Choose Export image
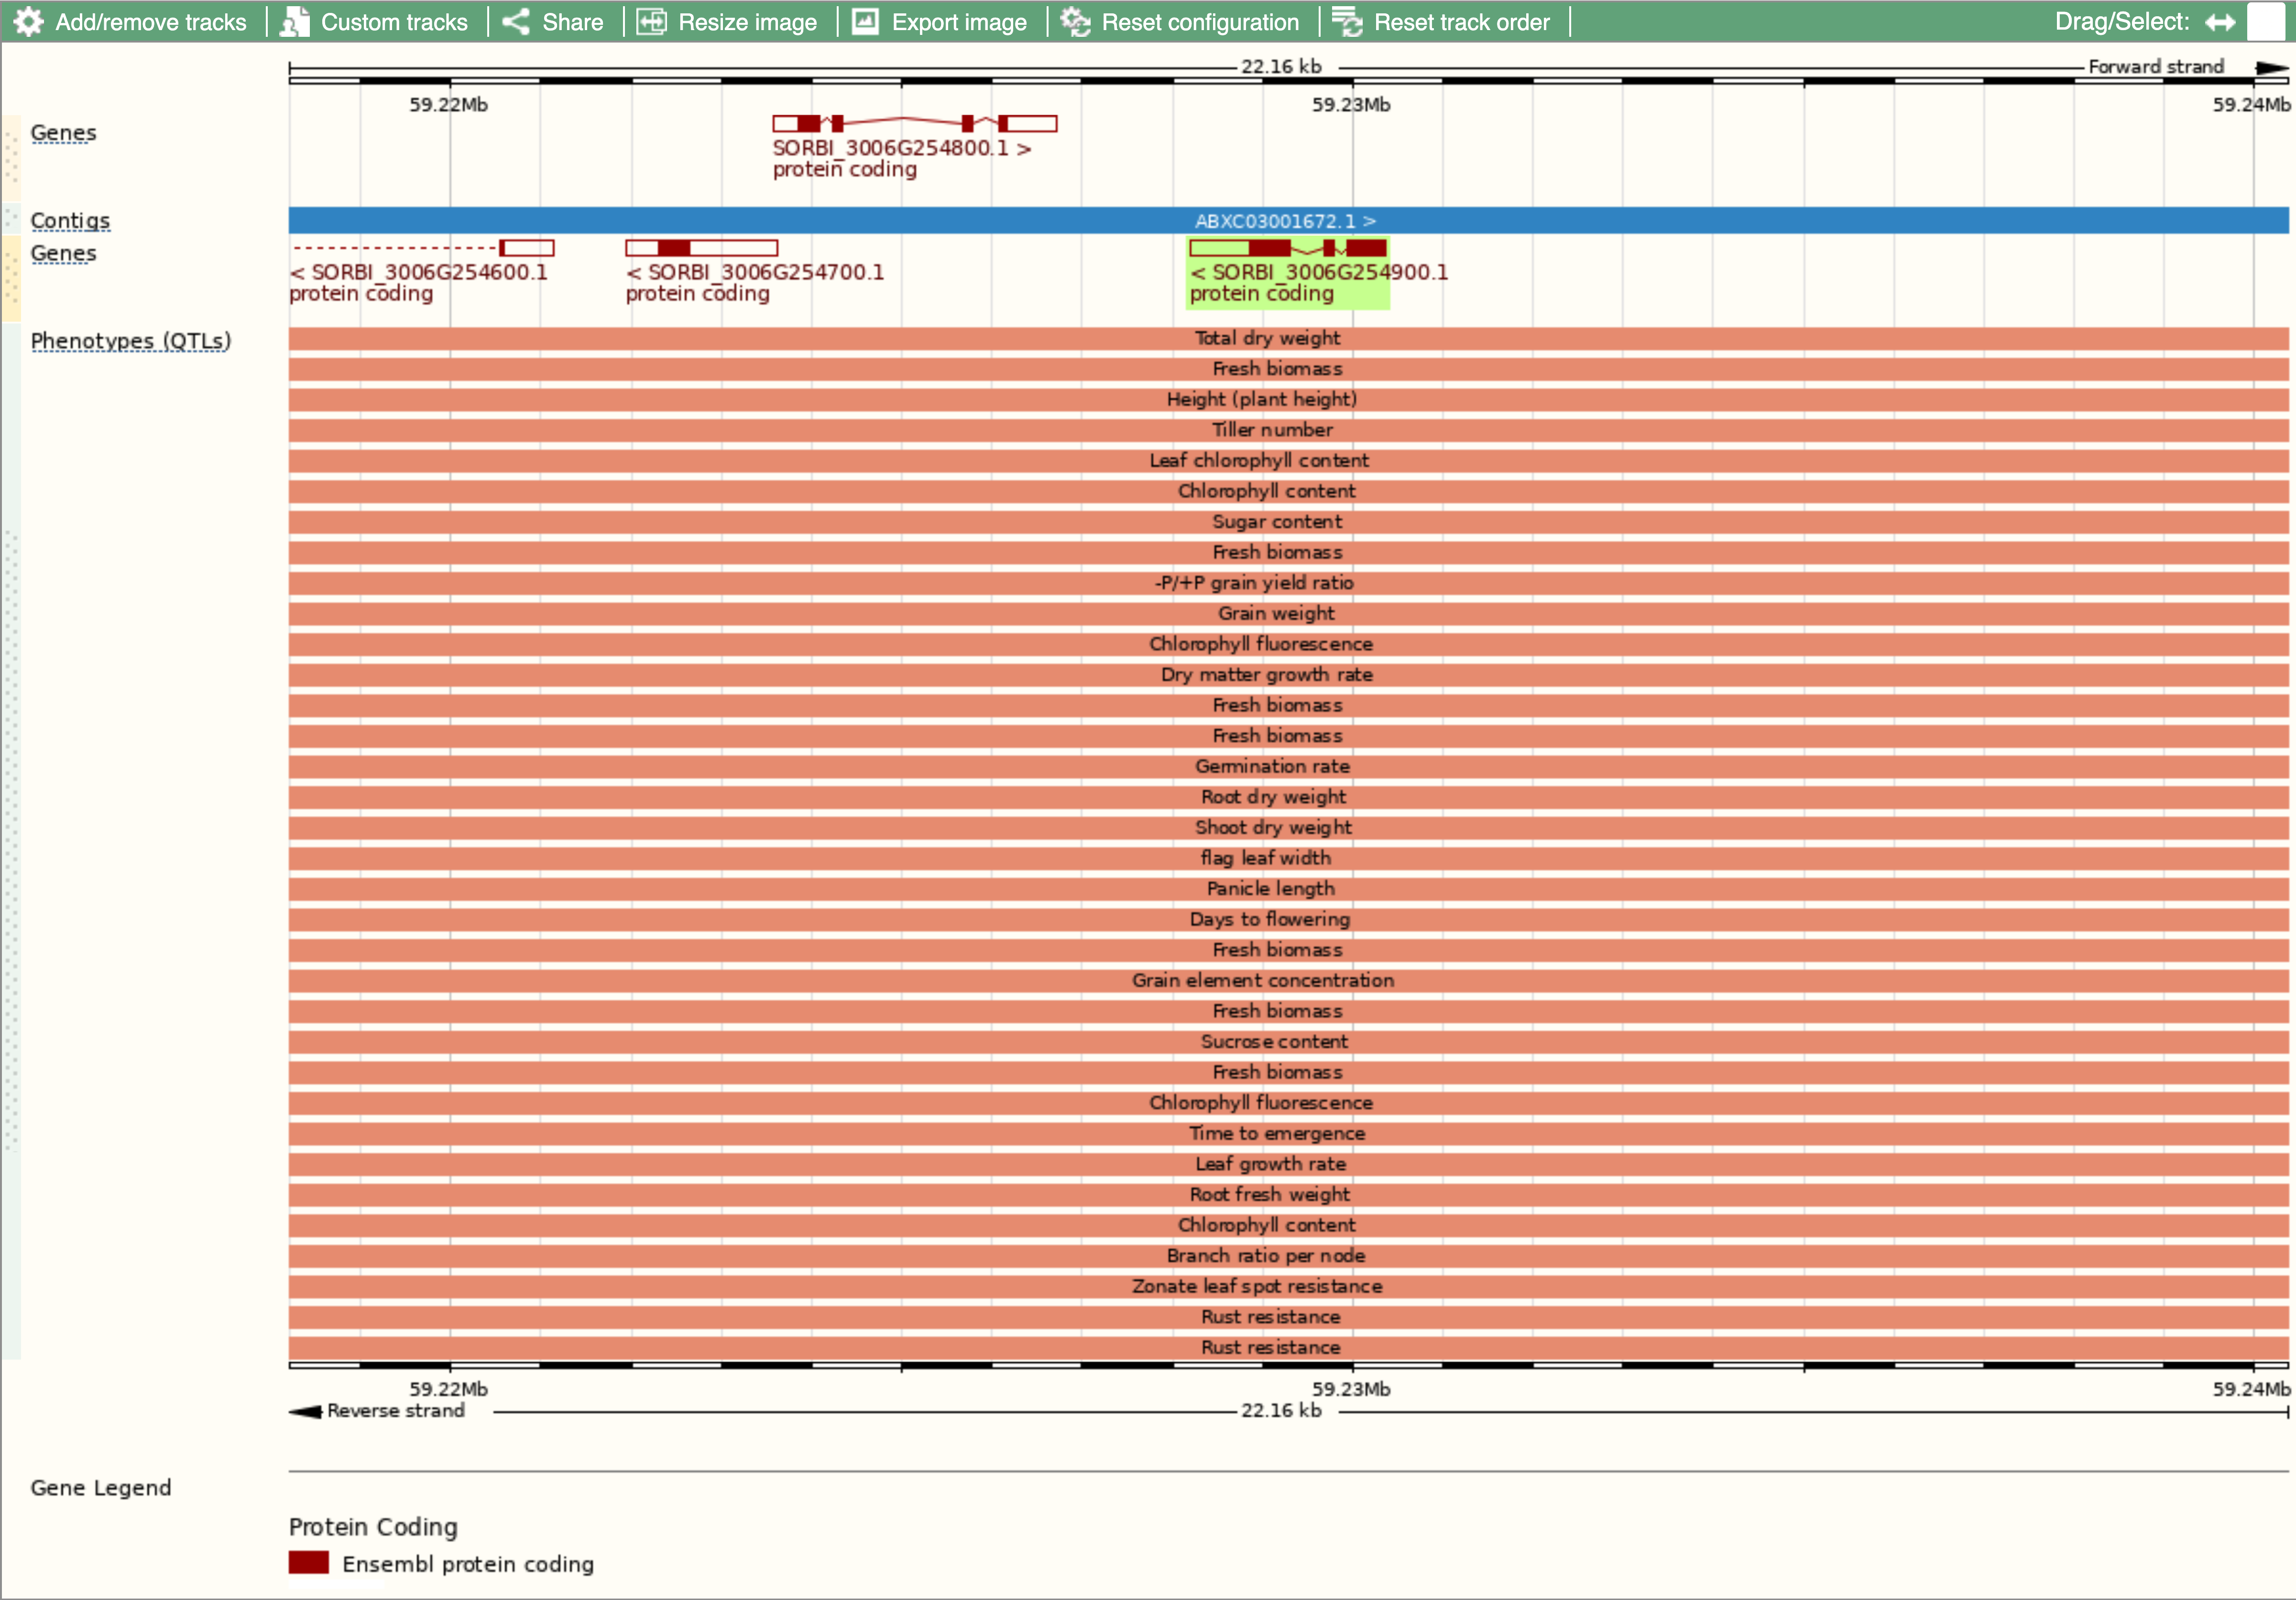The height and width of the screenshot is (1600, 2296). point(959,21)
